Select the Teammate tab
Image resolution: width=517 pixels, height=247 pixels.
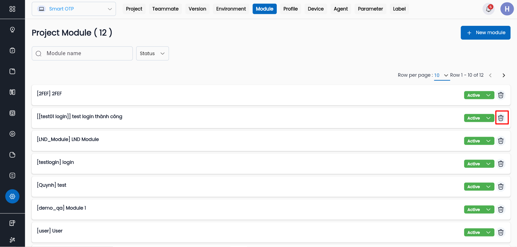click(165, 9)
